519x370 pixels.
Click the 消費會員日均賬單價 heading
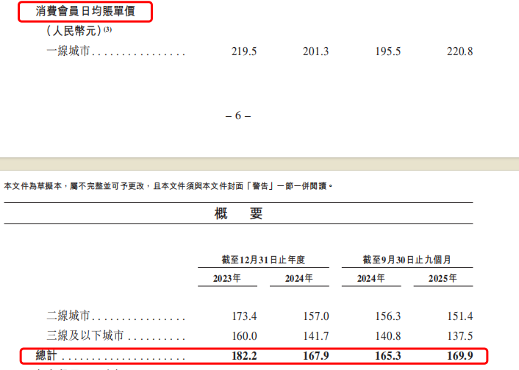click(x=93, y=12)
